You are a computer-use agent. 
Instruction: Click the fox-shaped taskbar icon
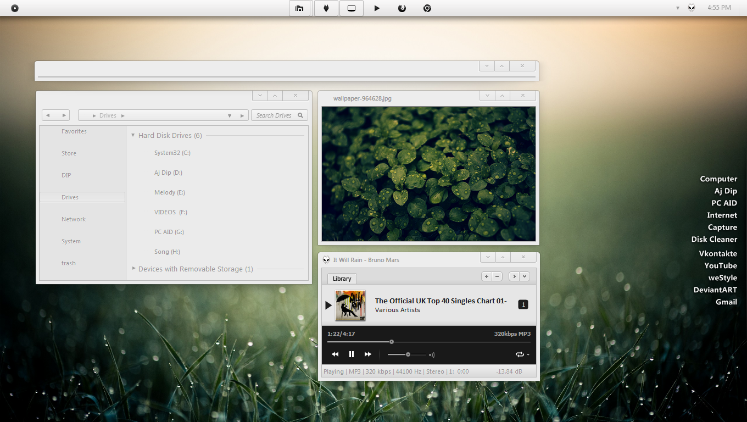[x=326, y=8]
